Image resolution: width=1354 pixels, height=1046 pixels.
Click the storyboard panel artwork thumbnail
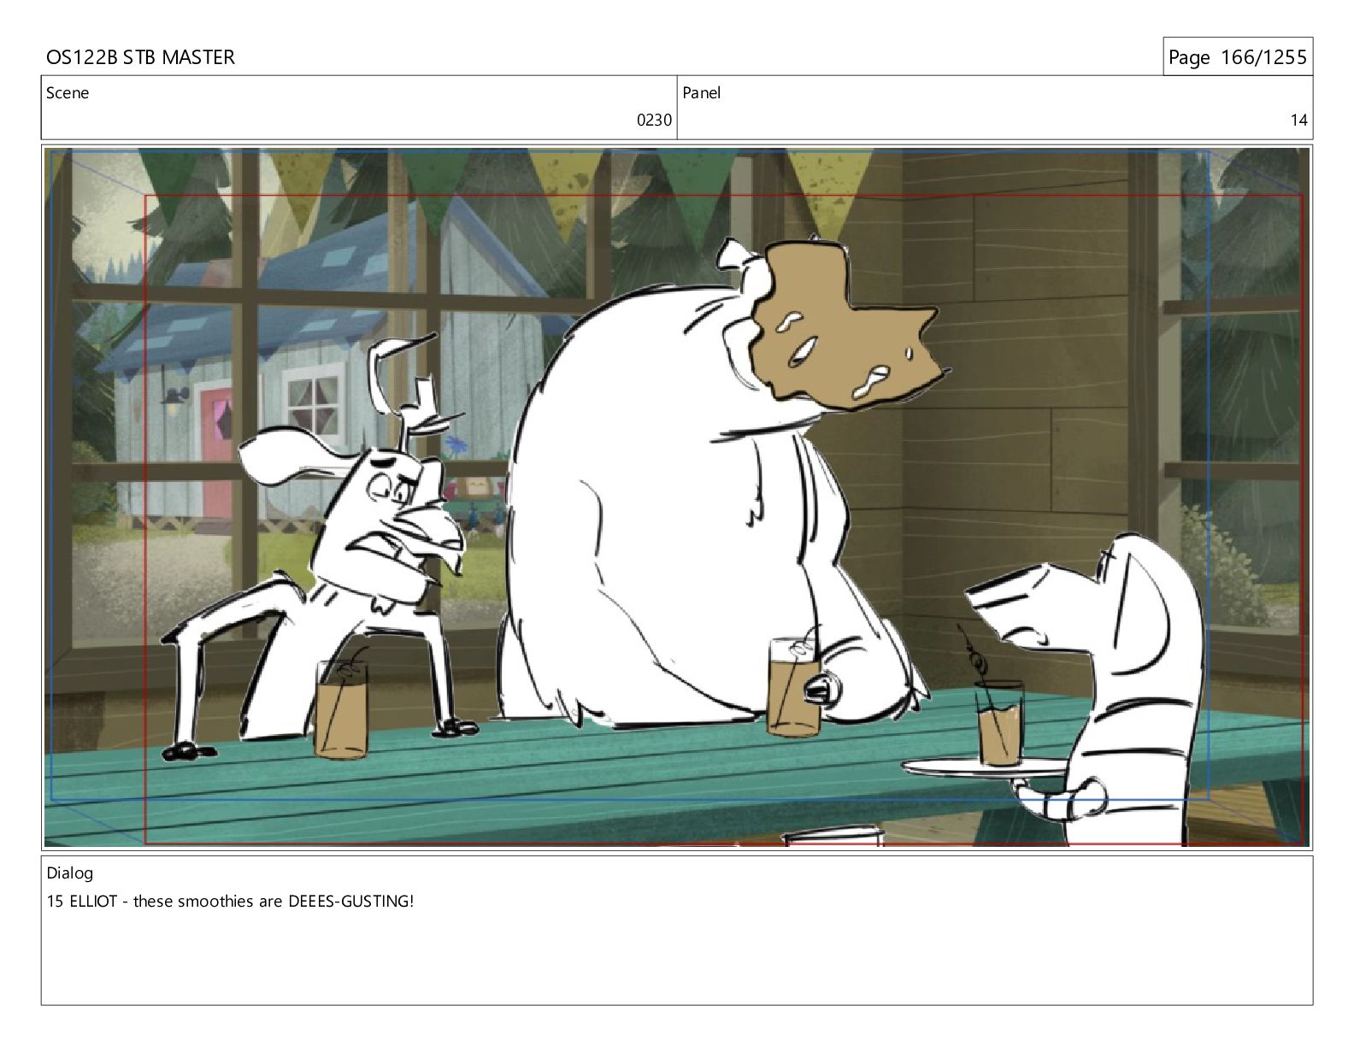pyautogui.click(x=677, y=497)
